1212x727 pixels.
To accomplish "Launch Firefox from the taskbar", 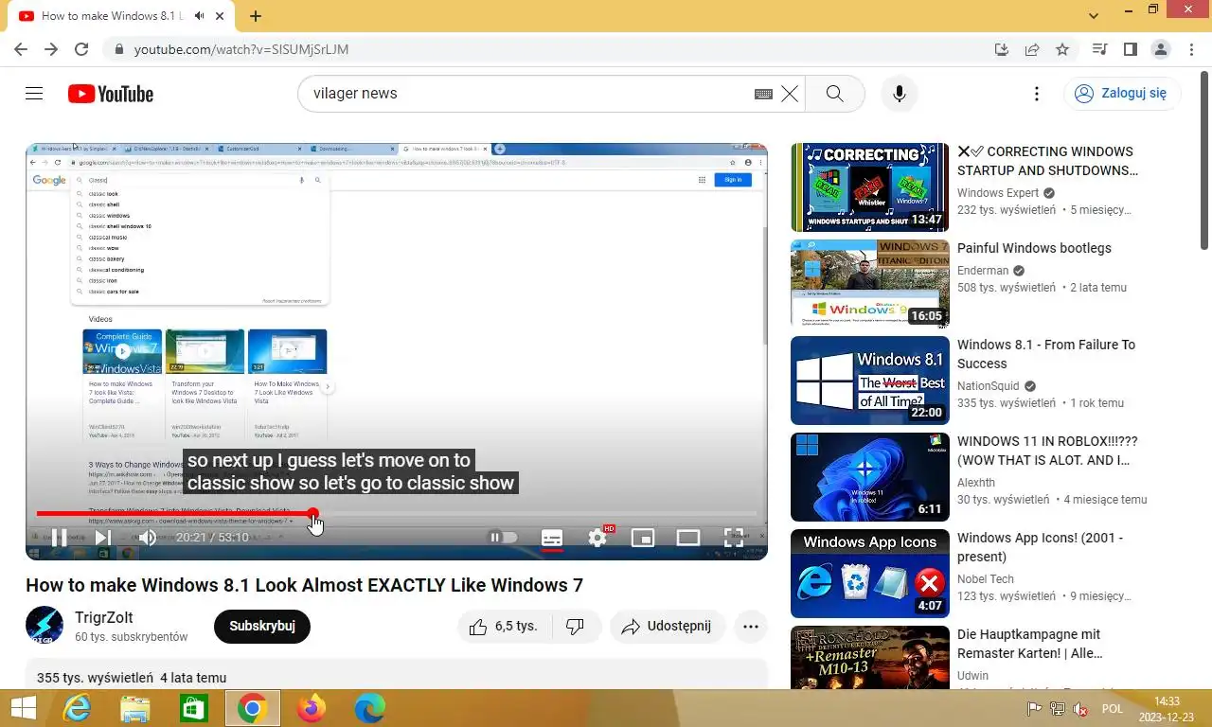I will [311, 708].
